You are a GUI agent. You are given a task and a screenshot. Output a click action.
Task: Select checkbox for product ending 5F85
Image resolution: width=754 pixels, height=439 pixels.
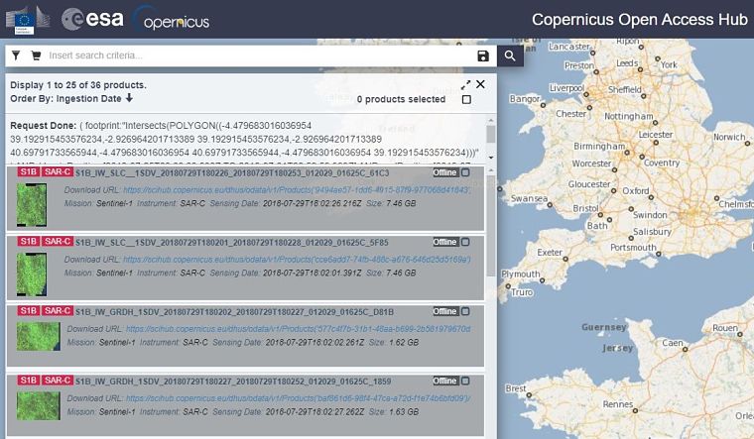[x=465, y=242]
